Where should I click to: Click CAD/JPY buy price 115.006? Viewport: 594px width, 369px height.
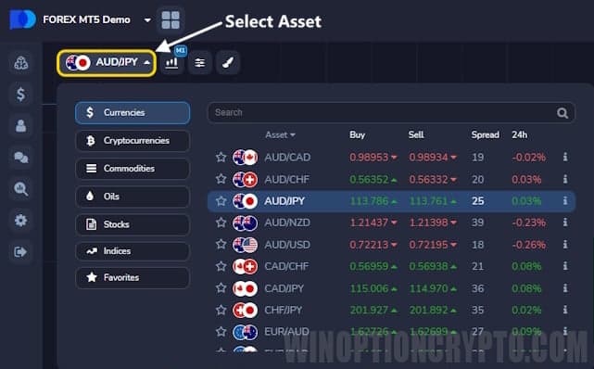[x=370, y=288]
